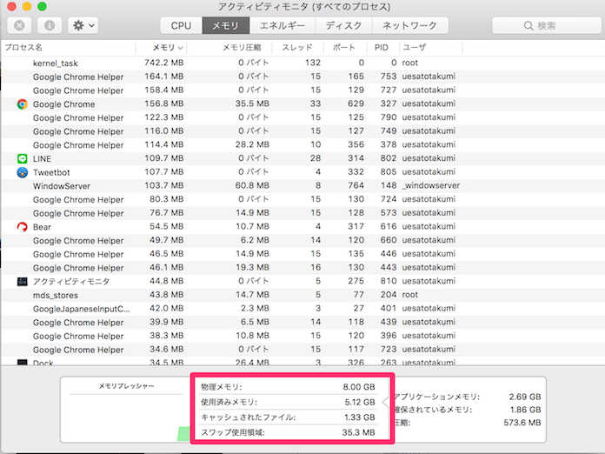The image size is (605, 454).
Task: Toggle sort on メモリ column header
Action: pos(162,48)
